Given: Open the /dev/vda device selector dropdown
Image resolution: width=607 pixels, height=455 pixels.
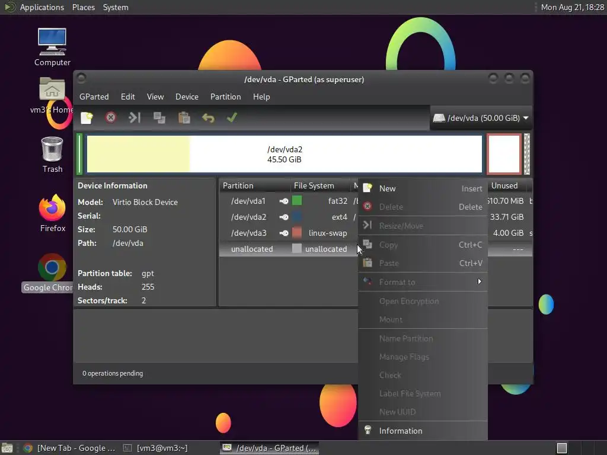Looking at the screenshot, I should [x=481, y=118].
